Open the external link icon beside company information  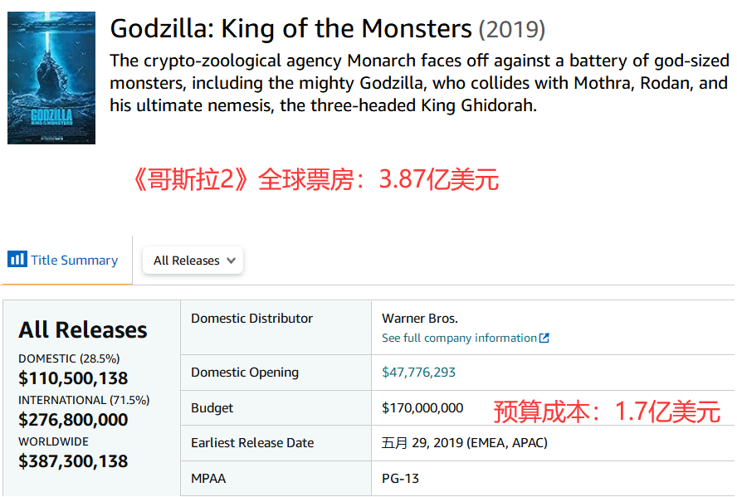[x=544, y=338]
